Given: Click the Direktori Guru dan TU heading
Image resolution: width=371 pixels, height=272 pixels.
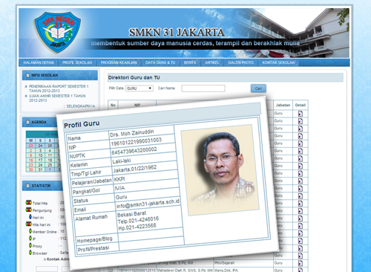Looking at the screenshot, I should click(134, 77).
